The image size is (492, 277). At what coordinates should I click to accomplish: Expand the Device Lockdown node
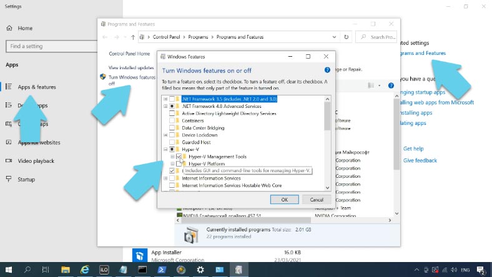pos(165,135)
